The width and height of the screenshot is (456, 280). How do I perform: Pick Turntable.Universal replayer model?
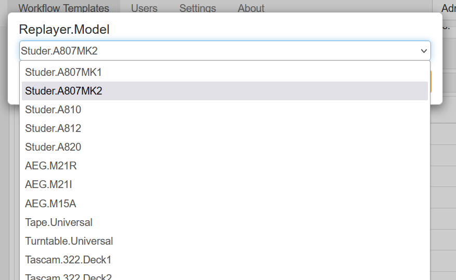[224, 241]
